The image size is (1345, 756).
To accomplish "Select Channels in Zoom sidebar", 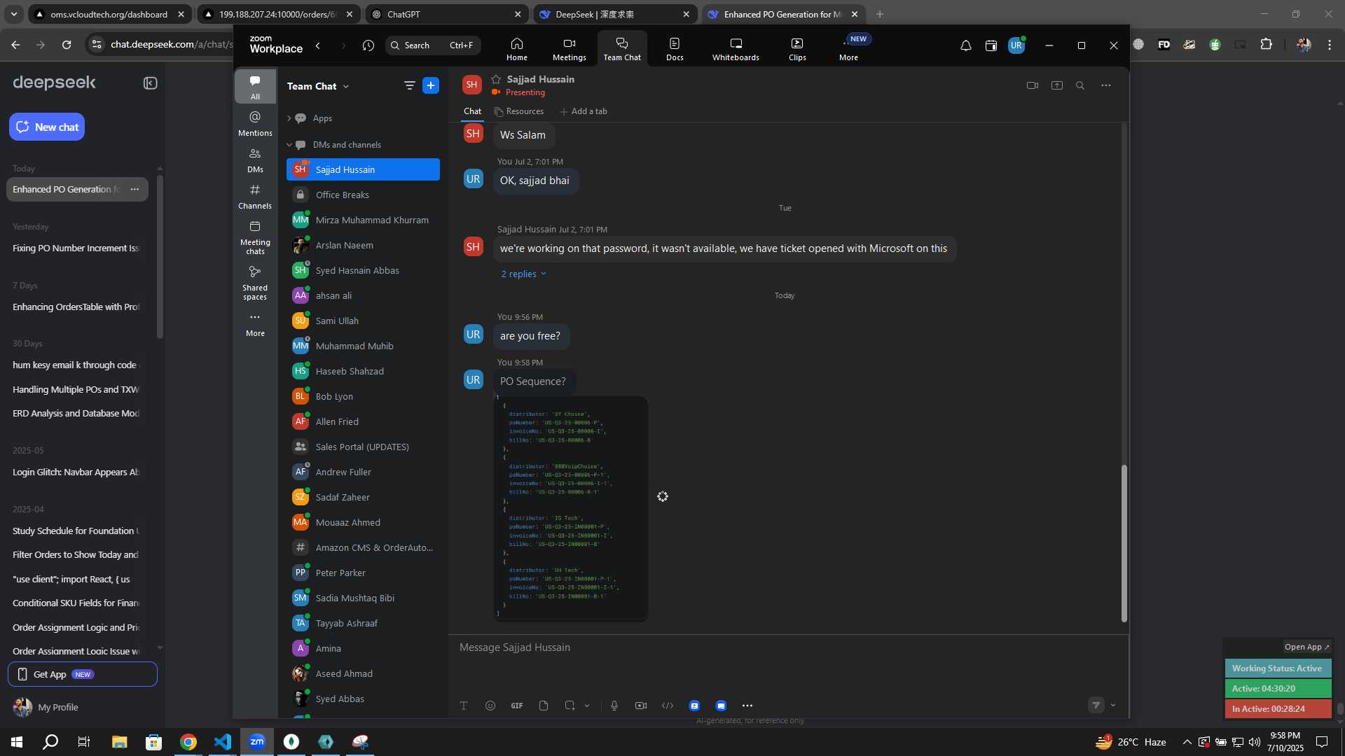I will click(255, 197).
